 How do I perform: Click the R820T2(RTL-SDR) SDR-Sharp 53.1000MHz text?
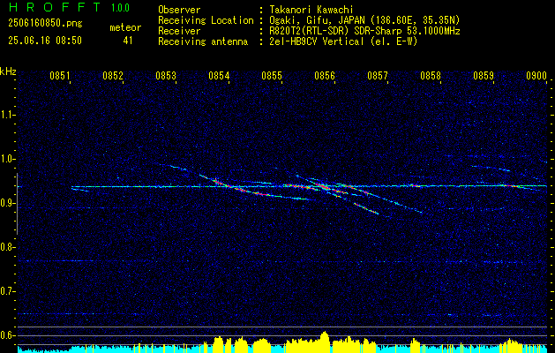tap(364, 31)
